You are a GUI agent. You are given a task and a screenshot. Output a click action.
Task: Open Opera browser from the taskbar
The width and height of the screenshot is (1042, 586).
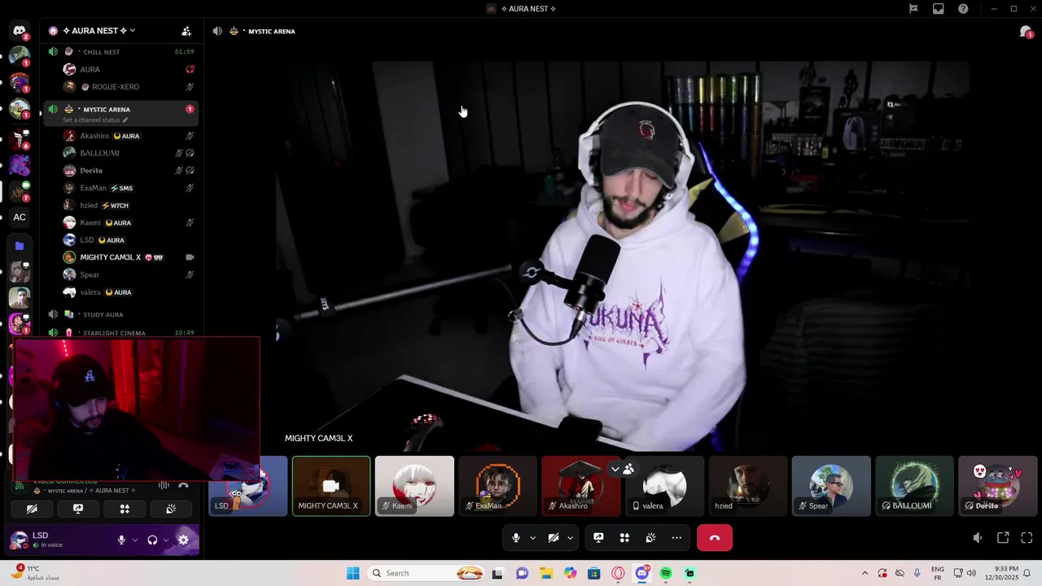pos(619,573)
